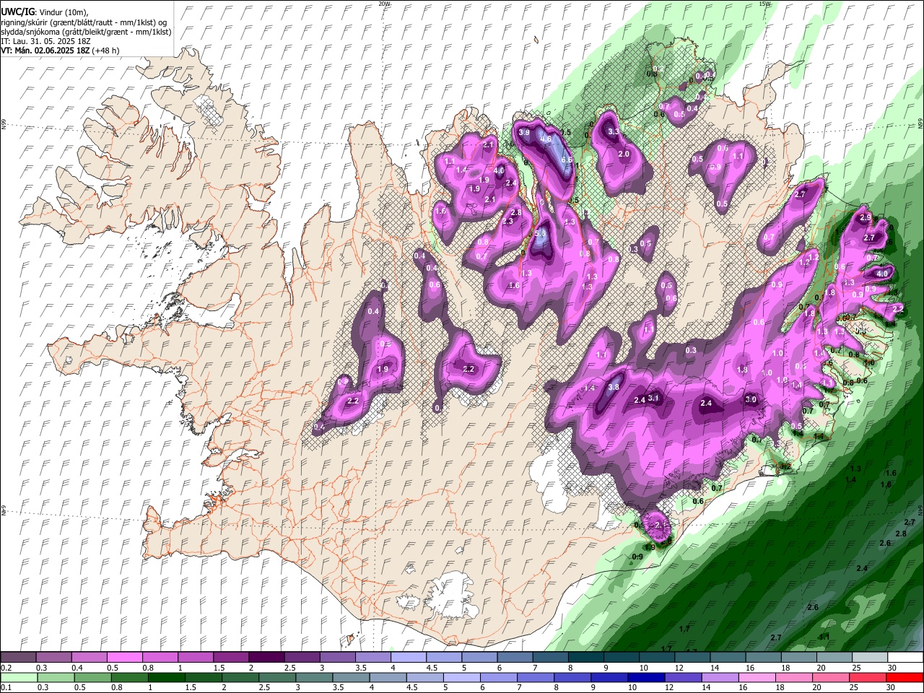Pick the lightest green 0.1–0.3 rain legend swatch

click(x=18, y=678)
